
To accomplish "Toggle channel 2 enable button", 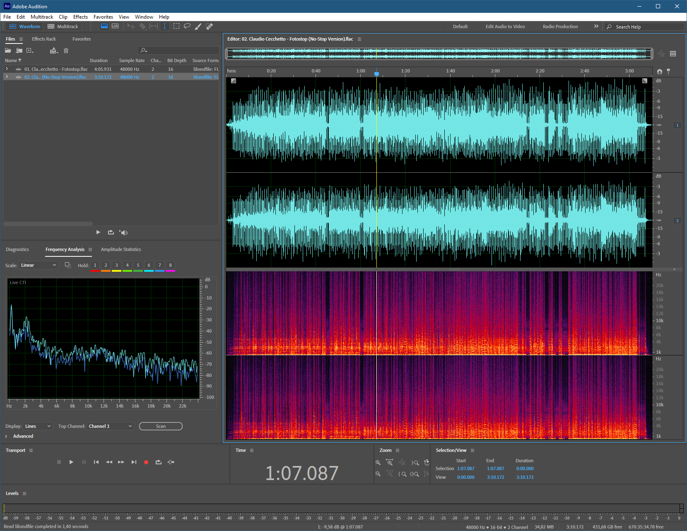I will 677,220.
